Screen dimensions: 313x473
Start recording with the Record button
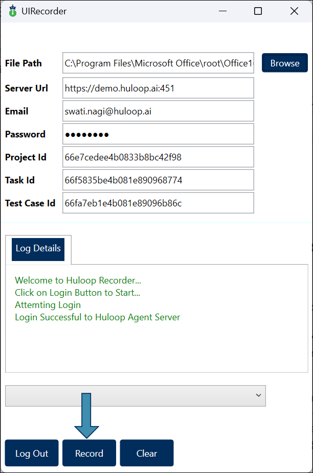click(89, 453)
